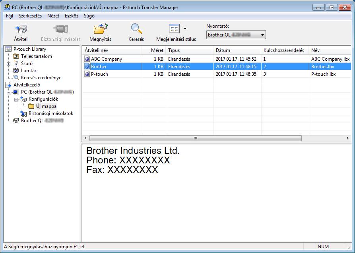Screen dimensions: 355x253
Task: Sort by the Méret column header
Action: coord(154,50)
